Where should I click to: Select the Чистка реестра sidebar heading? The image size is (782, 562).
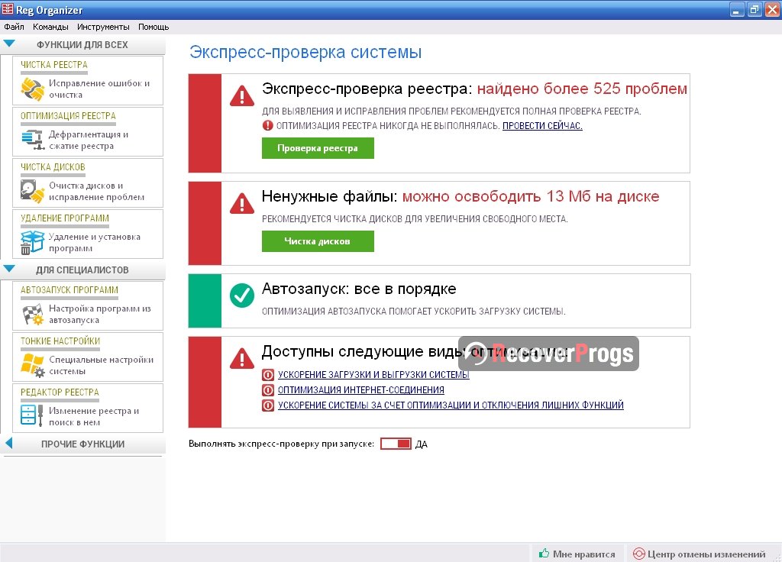click(x=54, y=65)
